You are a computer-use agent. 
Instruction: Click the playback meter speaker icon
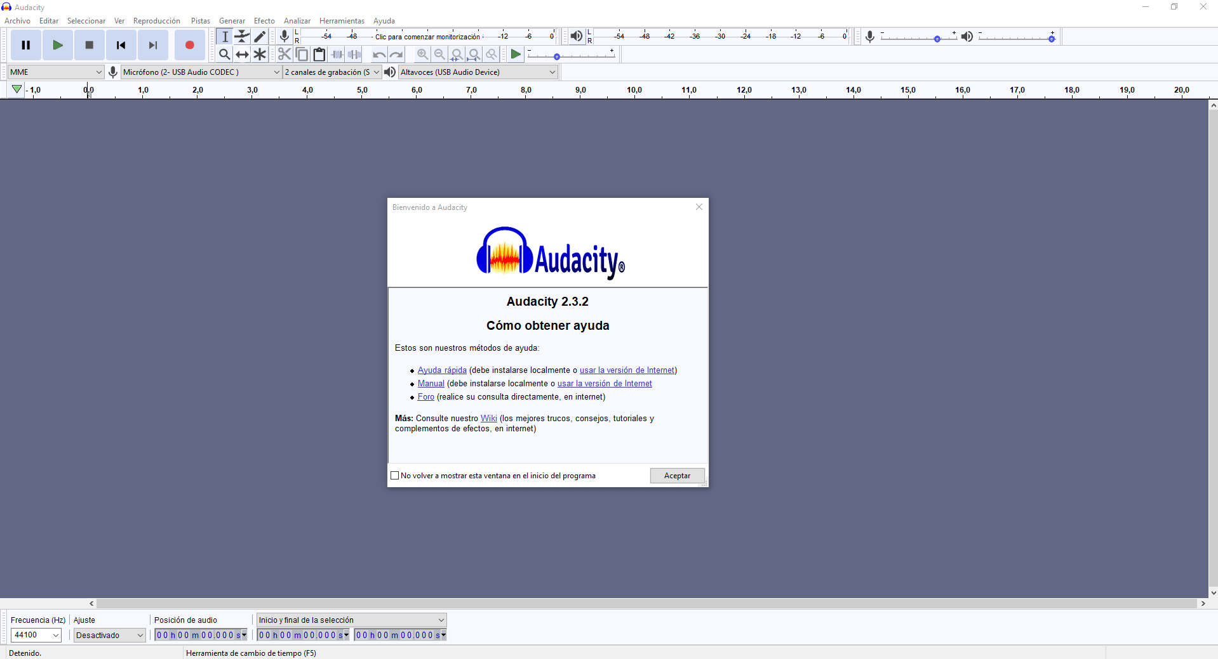coord(576,36)
